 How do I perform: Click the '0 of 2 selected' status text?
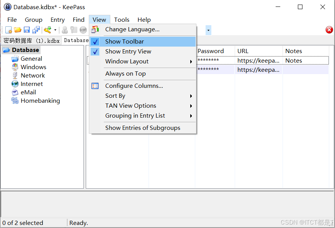click(x=23, y=223)
